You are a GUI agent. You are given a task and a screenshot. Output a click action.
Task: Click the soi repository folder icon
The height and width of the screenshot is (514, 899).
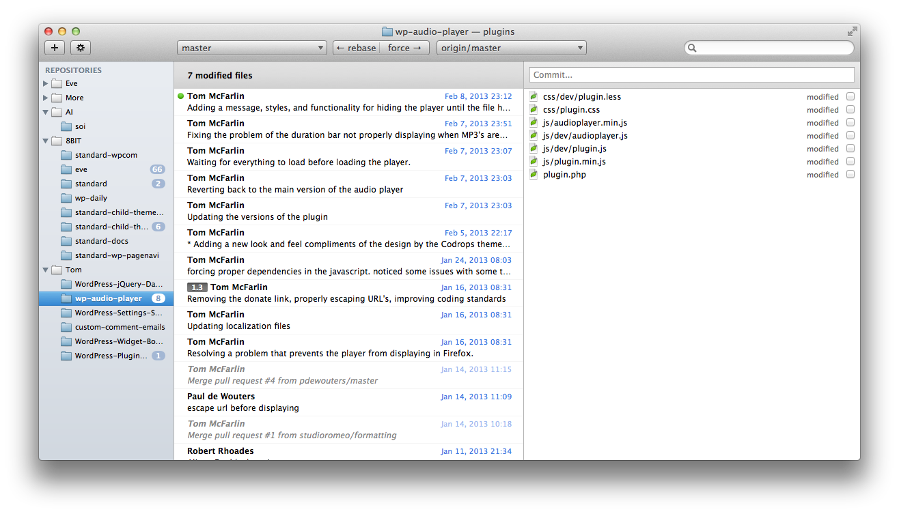pyautogui.click(x=66, y=126)
